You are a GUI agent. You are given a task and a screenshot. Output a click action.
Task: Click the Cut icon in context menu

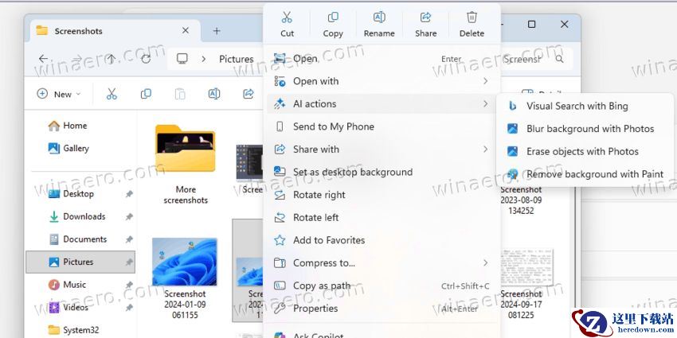pyautogui.click(x=287, y=17)
